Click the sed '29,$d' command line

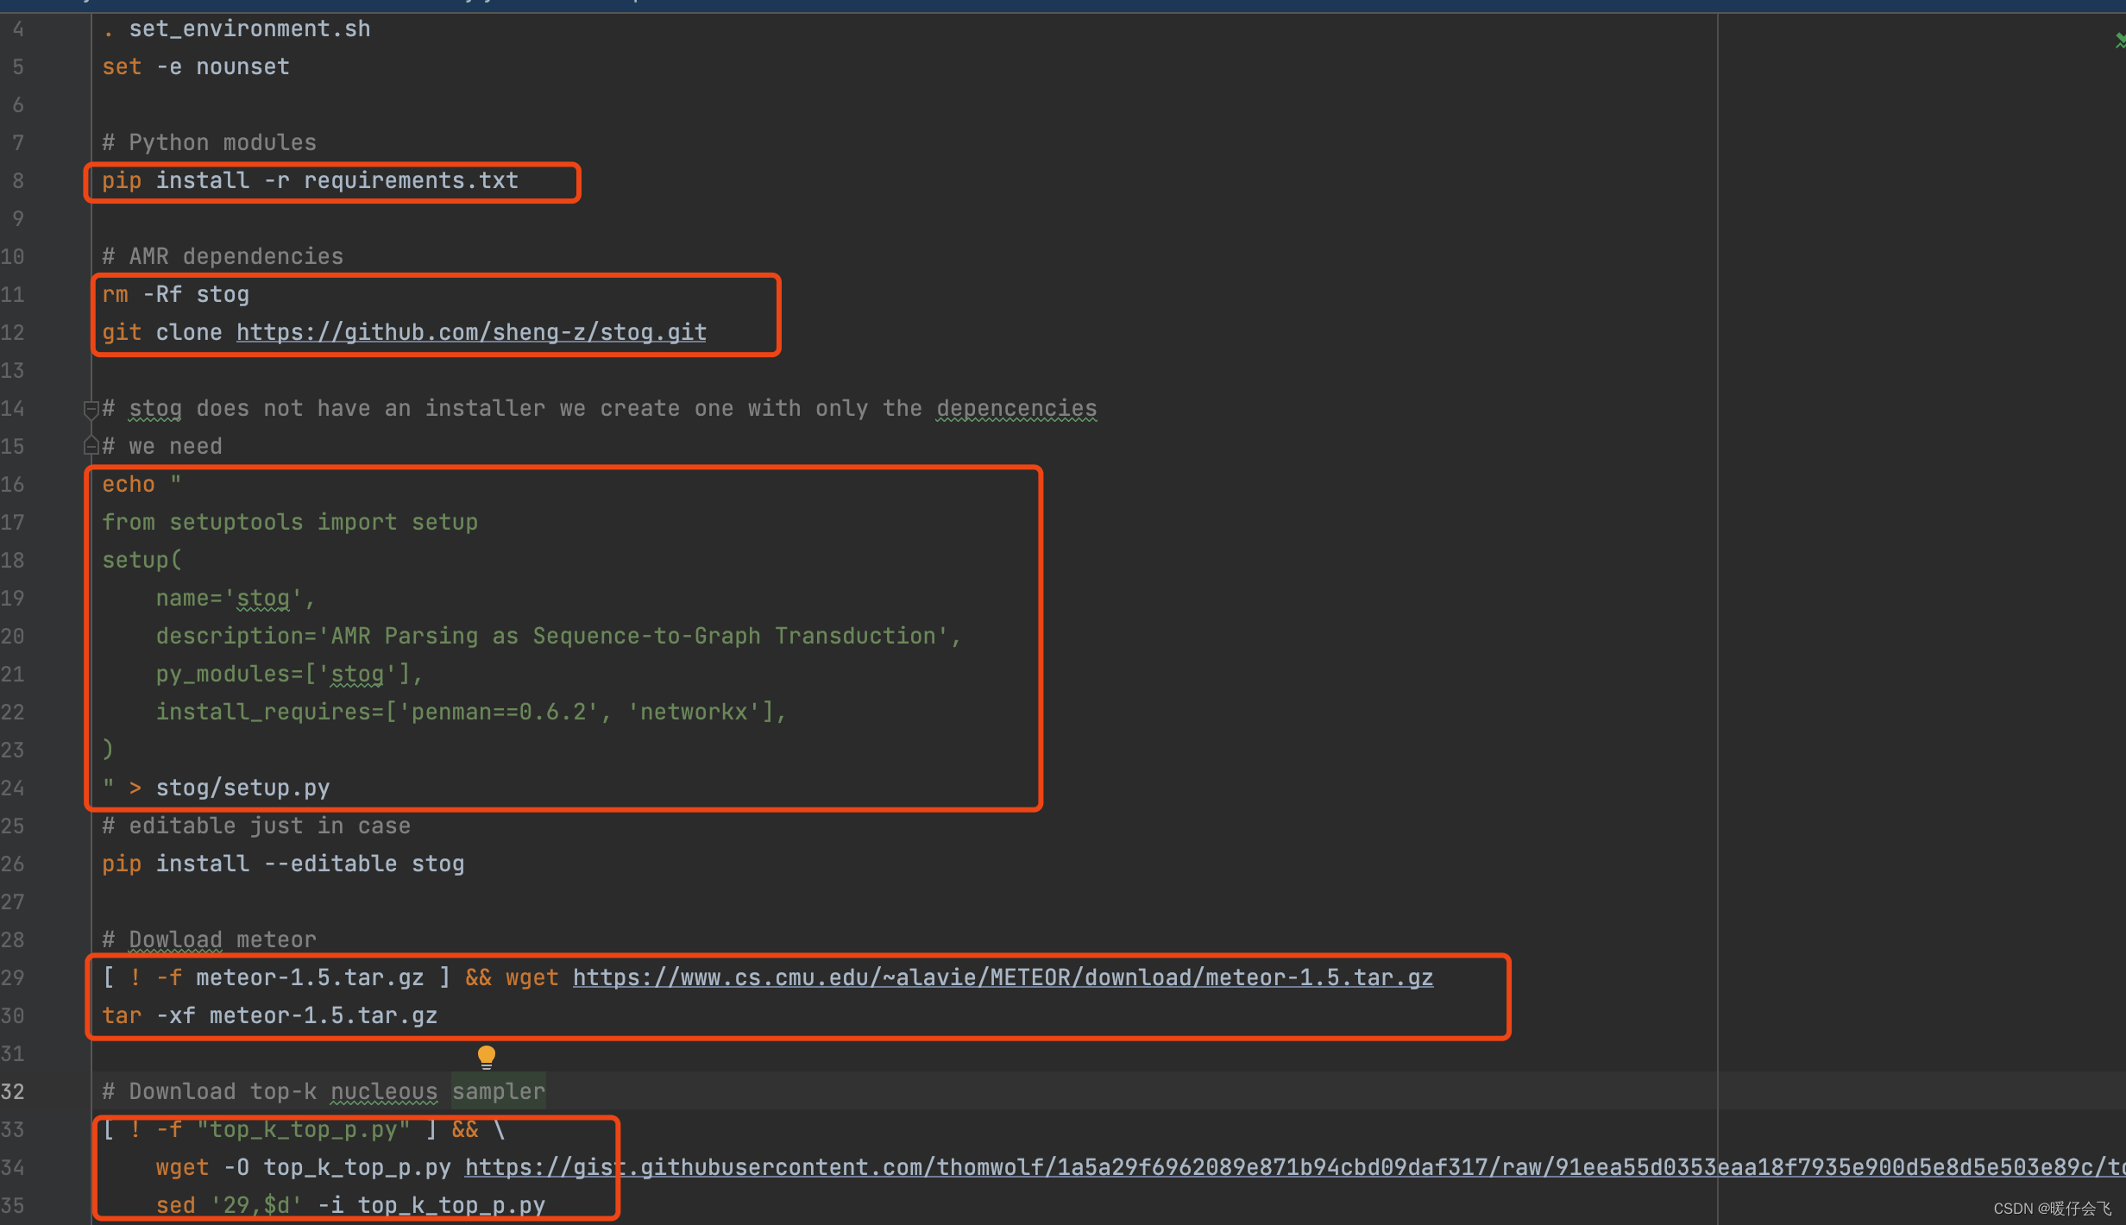pyautogui.click(x=350, y=1205)
